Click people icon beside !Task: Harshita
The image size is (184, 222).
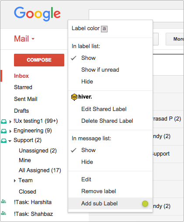pos(3,201)
